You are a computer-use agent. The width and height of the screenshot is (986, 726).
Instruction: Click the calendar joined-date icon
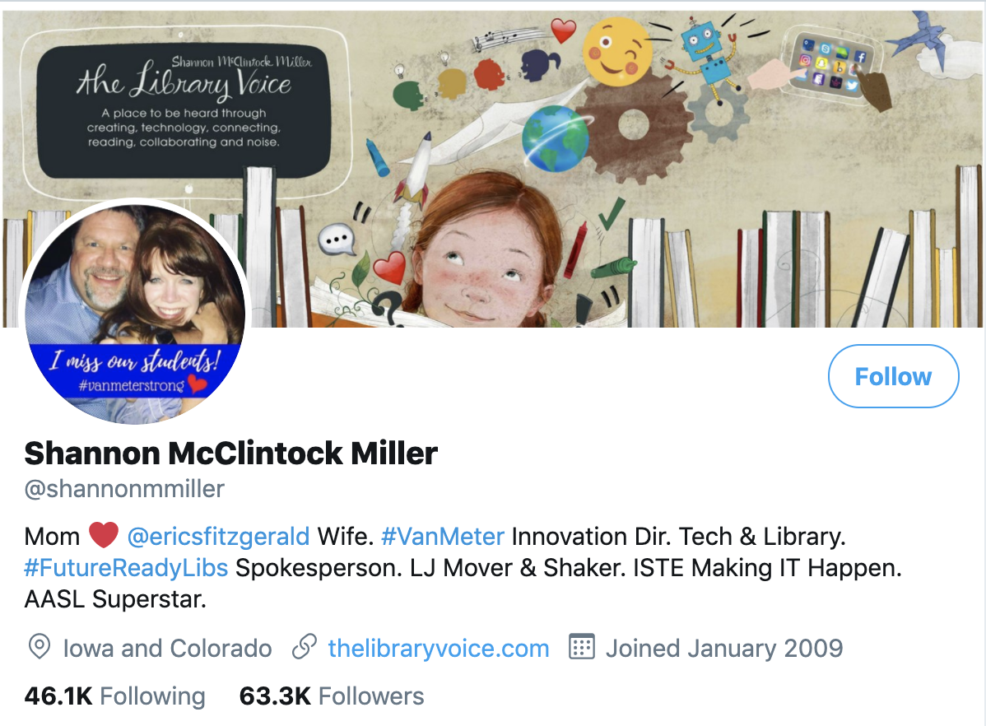tap(581, 647)
